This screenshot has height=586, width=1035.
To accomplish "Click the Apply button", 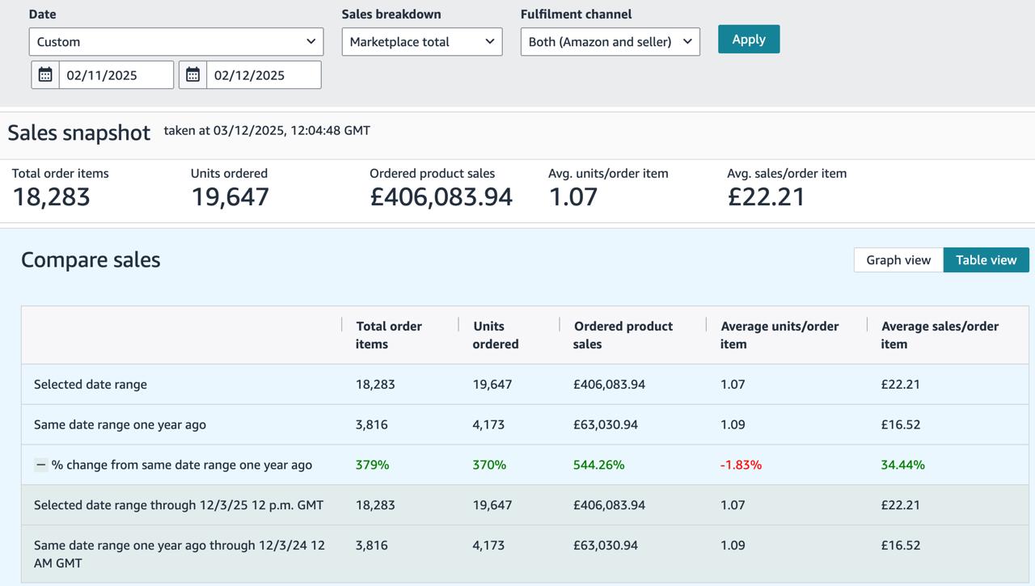I will coord(748,39).
